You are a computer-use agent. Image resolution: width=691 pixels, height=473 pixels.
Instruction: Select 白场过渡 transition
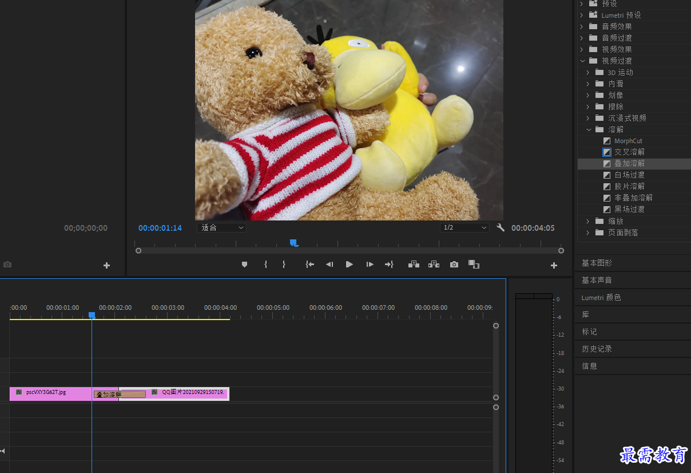[629, 175]
